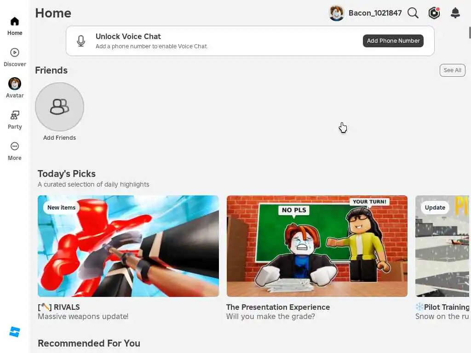Click the Add Friends circle
The image size is (471, 353).
point(59,107)
